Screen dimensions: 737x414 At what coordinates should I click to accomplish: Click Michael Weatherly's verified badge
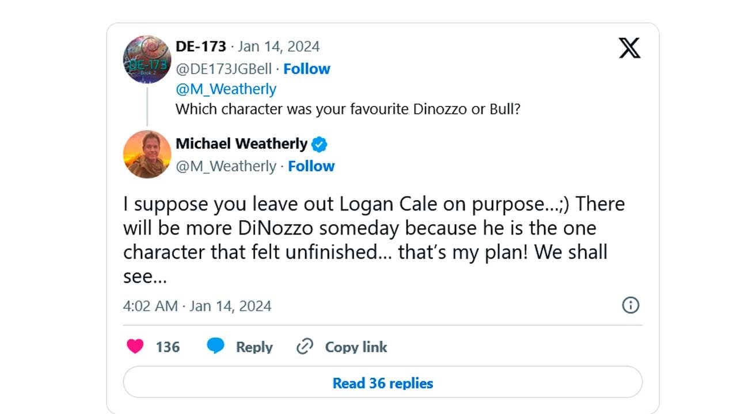(319, 144)
